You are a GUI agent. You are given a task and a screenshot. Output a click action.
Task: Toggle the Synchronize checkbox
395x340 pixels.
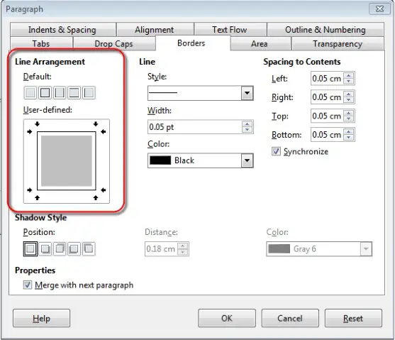click(x=276, y=151)
